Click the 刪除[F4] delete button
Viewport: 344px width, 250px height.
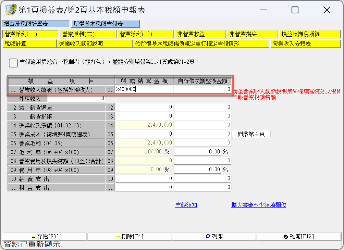(x=129, y=237)
